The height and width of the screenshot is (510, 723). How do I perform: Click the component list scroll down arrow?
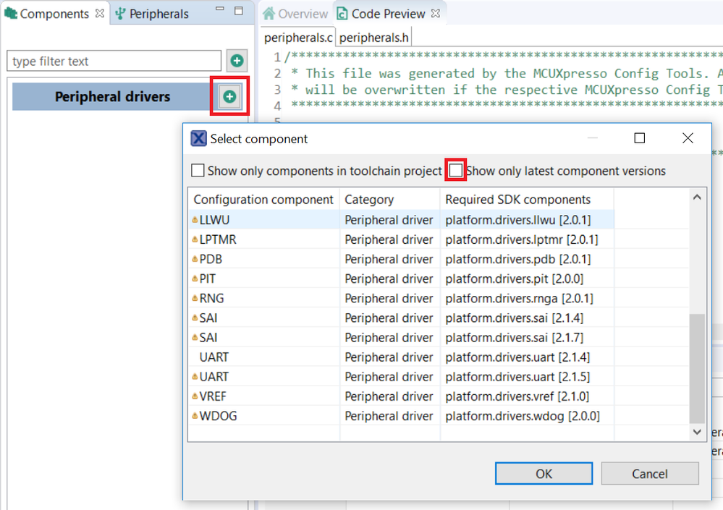[x=697, y=432]
